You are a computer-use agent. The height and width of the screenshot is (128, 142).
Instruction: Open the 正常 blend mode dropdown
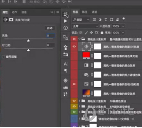pos(85,26)
